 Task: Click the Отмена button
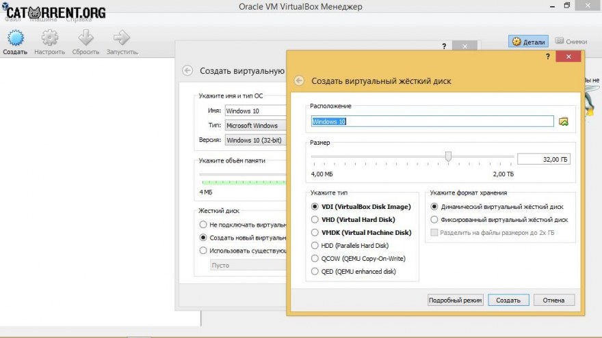pos(553,300)
